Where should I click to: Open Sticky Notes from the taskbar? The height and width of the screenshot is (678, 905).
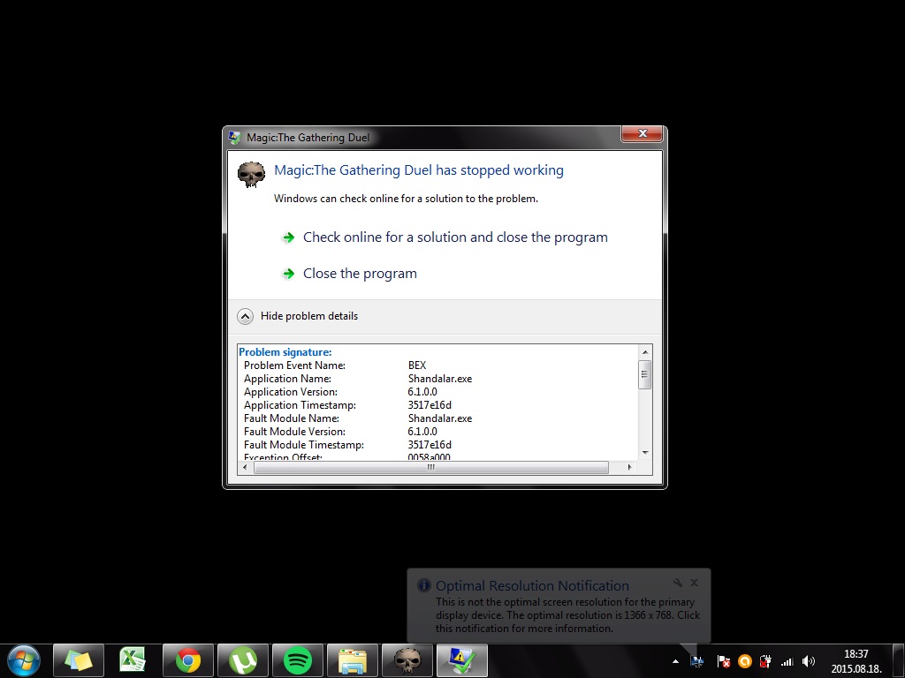pyautogui.click(x=79, y=660)
